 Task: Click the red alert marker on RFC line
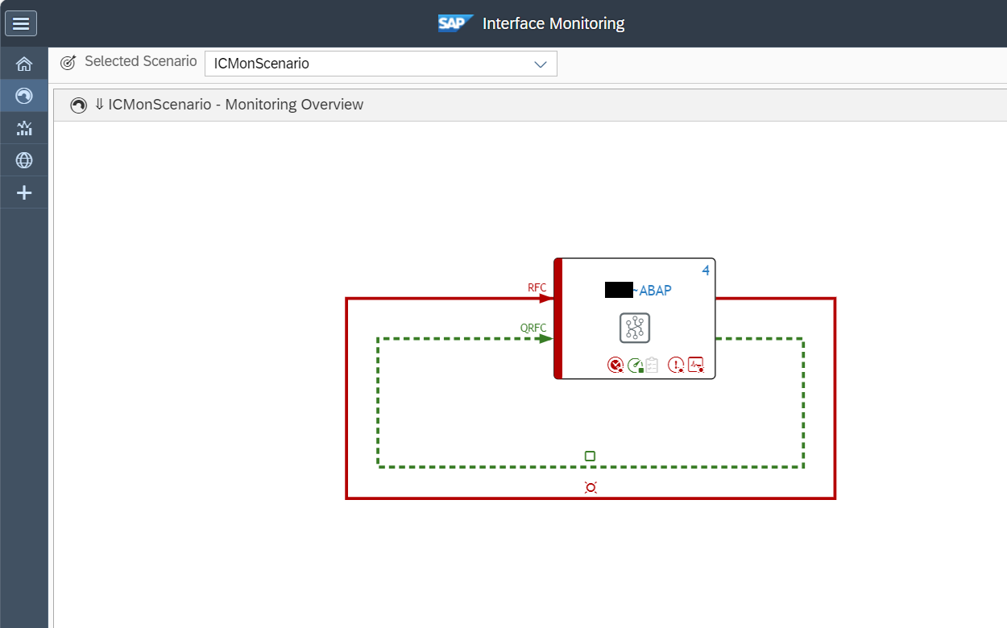point(591,487)
